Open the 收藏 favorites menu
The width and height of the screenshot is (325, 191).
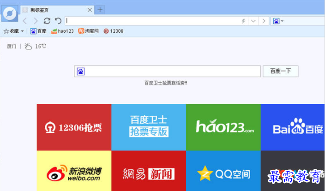pyautogui.click(x=14, y=31)
